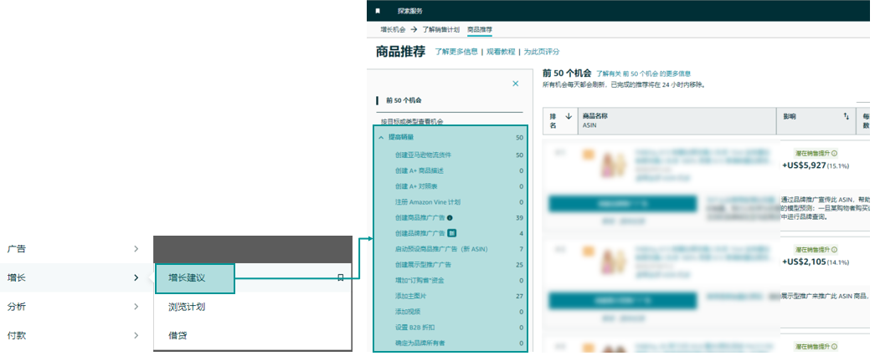Select 按目标或类型查看机会 filter heading
Image resolution: width=875 pixels, height=361 pixels.
click(412, 121)
